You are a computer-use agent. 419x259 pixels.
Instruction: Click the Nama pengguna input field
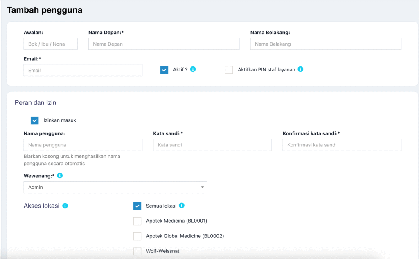click(x=83, y=145)
